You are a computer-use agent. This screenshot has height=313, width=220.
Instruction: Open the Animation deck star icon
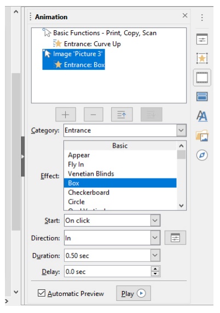pyautogui.click(x=202, y=58)
